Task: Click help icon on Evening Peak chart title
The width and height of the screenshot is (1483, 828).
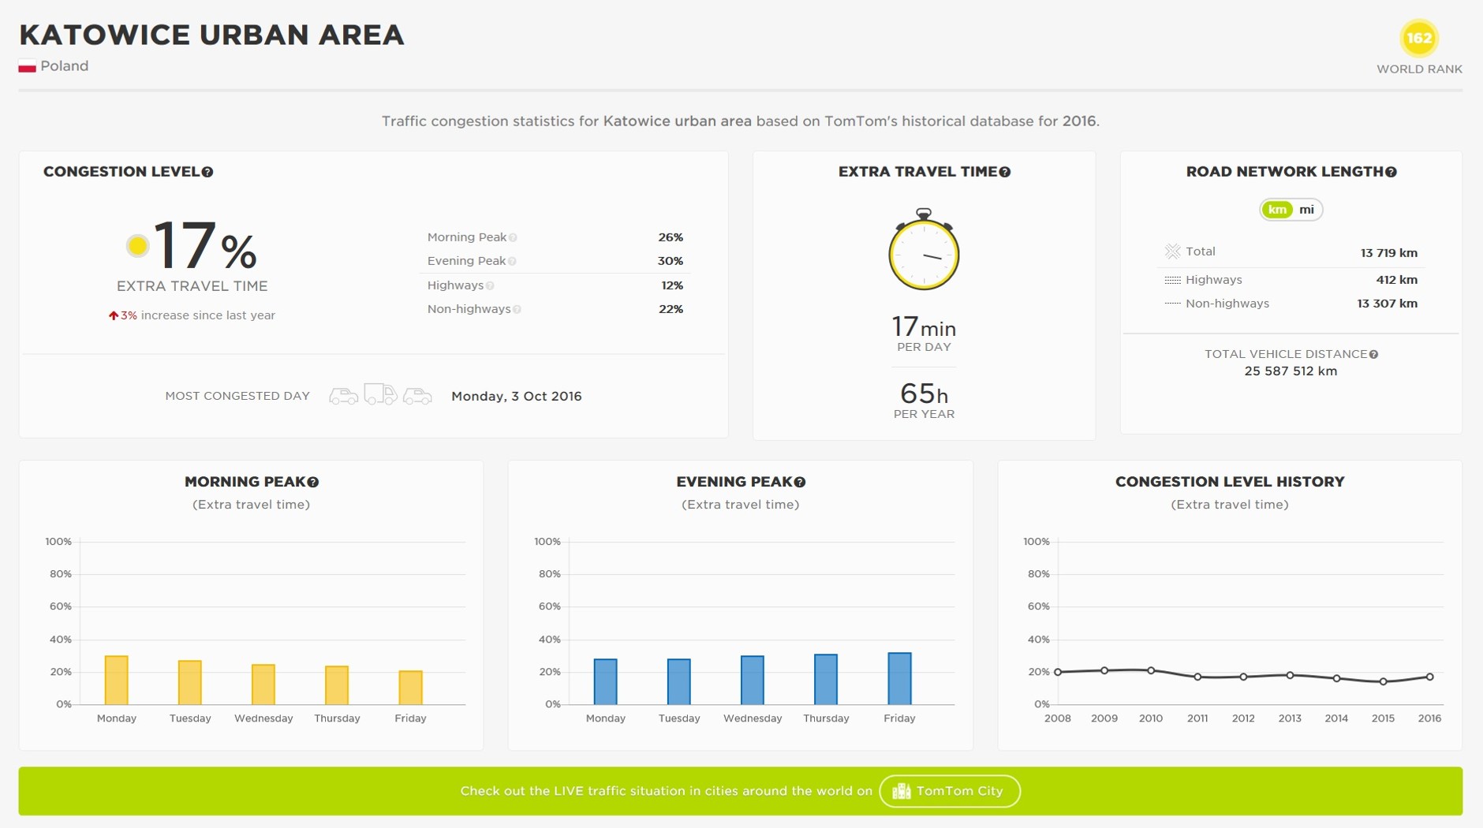Action: (x=800, y=483)
